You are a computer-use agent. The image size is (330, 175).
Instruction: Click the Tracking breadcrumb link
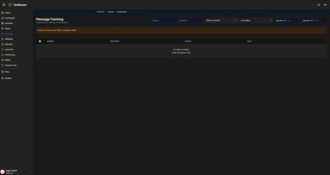[110, 12]
